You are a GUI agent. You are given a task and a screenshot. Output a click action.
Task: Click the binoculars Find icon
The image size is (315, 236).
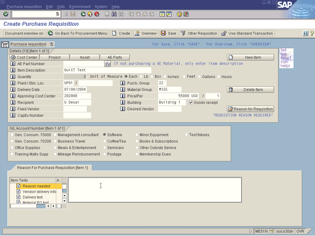pos(114,14)
